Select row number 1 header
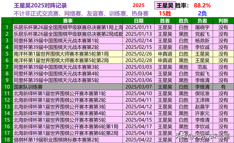The width and height of the screenshot is (234, 143). [x=7, y=27]
